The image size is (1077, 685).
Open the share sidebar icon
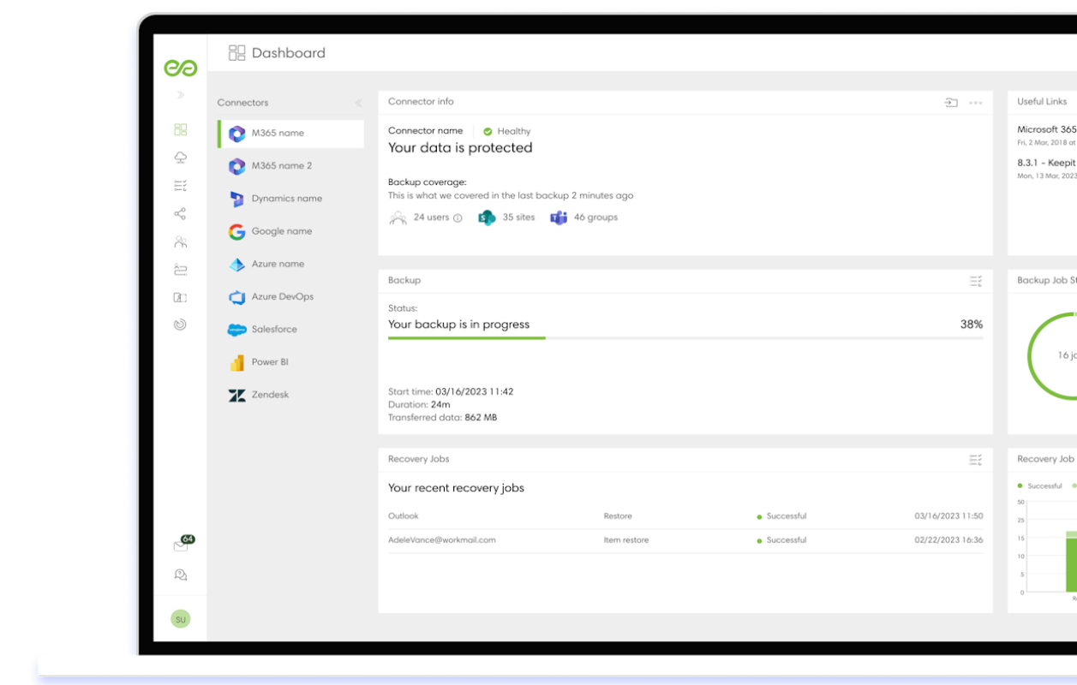point(180,214)
